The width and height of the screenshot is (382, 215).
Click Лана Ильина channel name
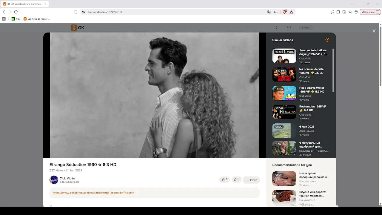click(x=306, y=131)
